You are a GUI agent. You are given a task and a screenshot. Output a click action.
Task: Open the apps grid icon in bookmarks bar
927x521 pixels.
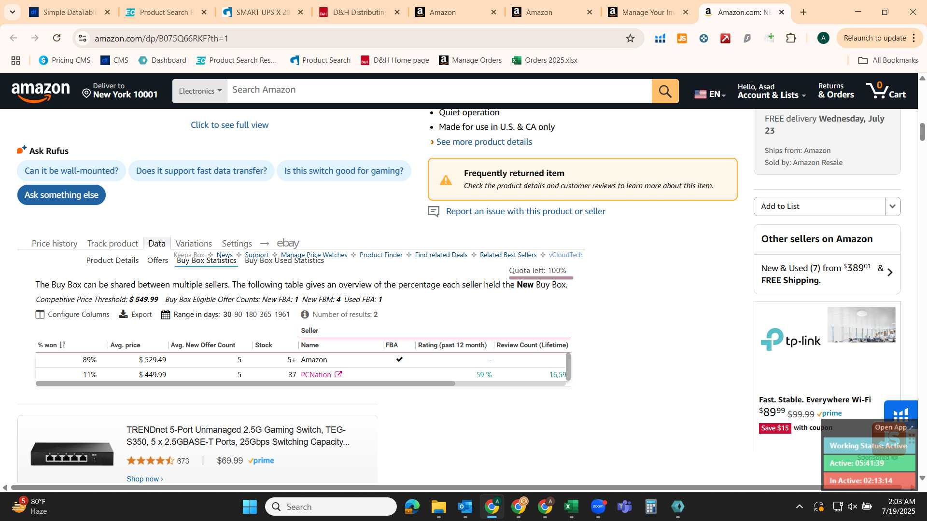[15, 60]
